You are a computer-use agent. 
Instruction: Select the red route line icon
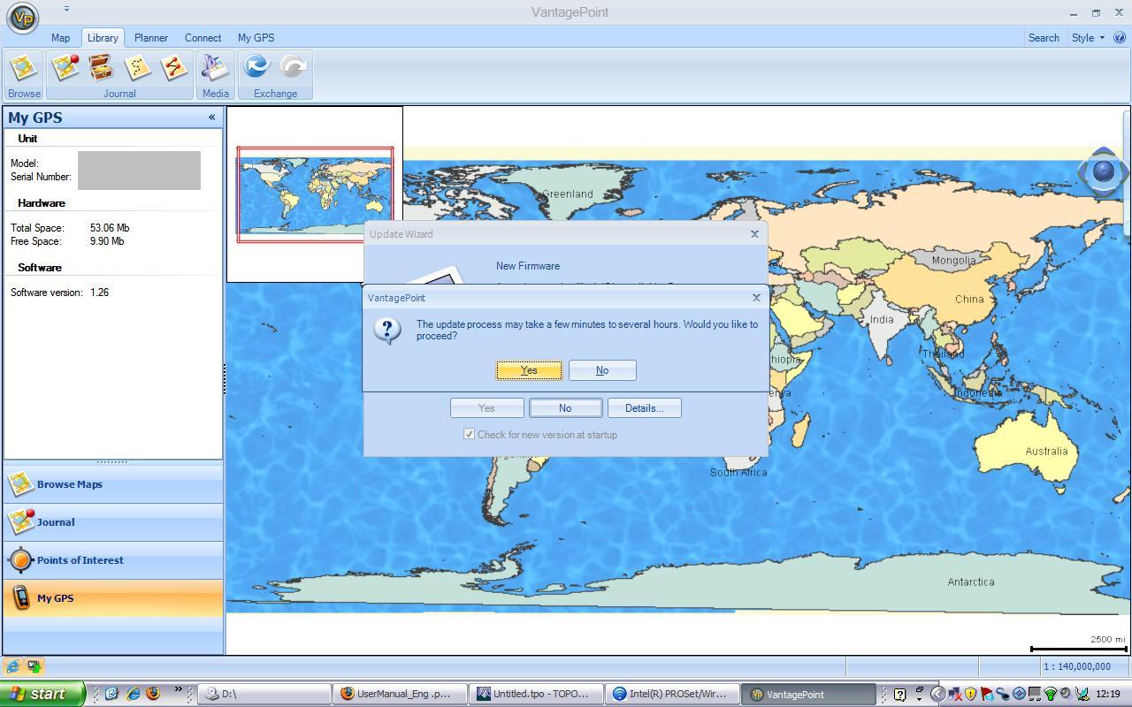(173, 68)
